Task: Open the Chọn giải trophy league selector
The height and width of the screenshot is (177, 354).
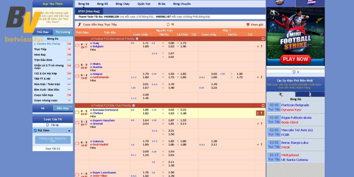Action: click(254, 25)
